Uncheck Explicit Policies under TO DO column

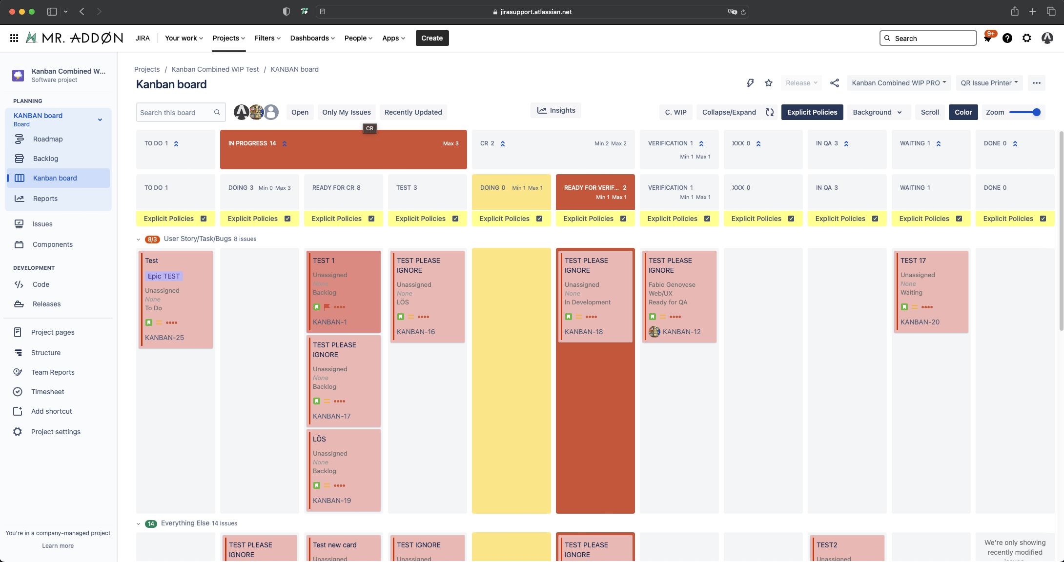point(204,219)
